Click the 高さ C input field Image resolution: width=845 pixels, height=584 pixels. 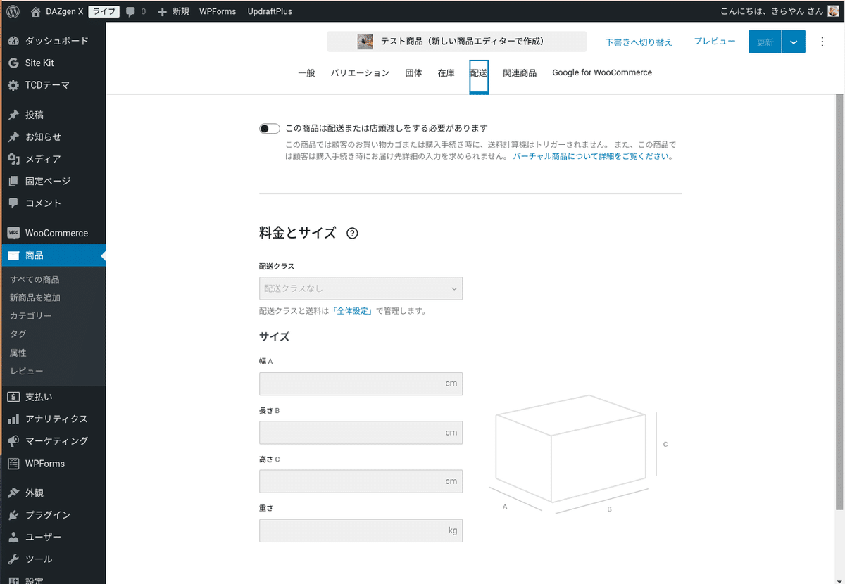[x=361, y=481]
